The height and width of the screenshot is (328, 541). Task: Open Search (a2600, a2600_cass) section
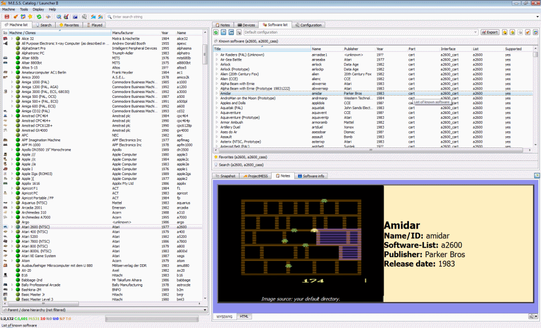(375, 165)
